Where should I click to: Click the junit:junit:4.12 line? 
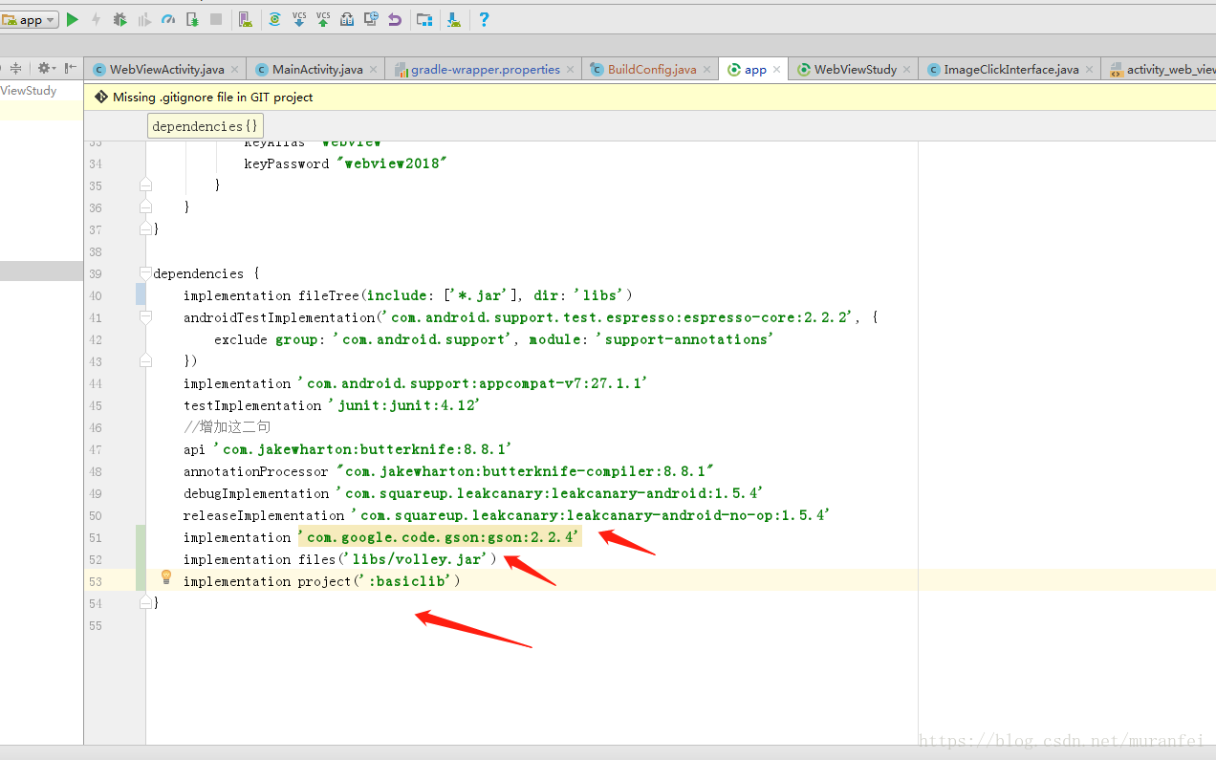click(332, 405)
